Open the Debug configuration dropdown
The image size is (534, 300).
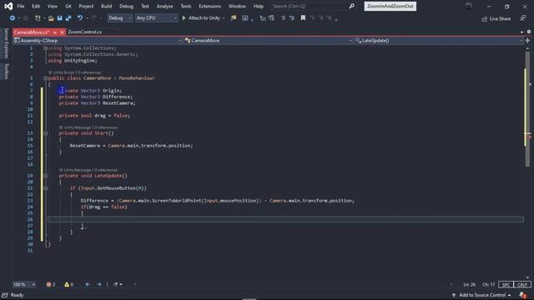click(x=120, y=17)
